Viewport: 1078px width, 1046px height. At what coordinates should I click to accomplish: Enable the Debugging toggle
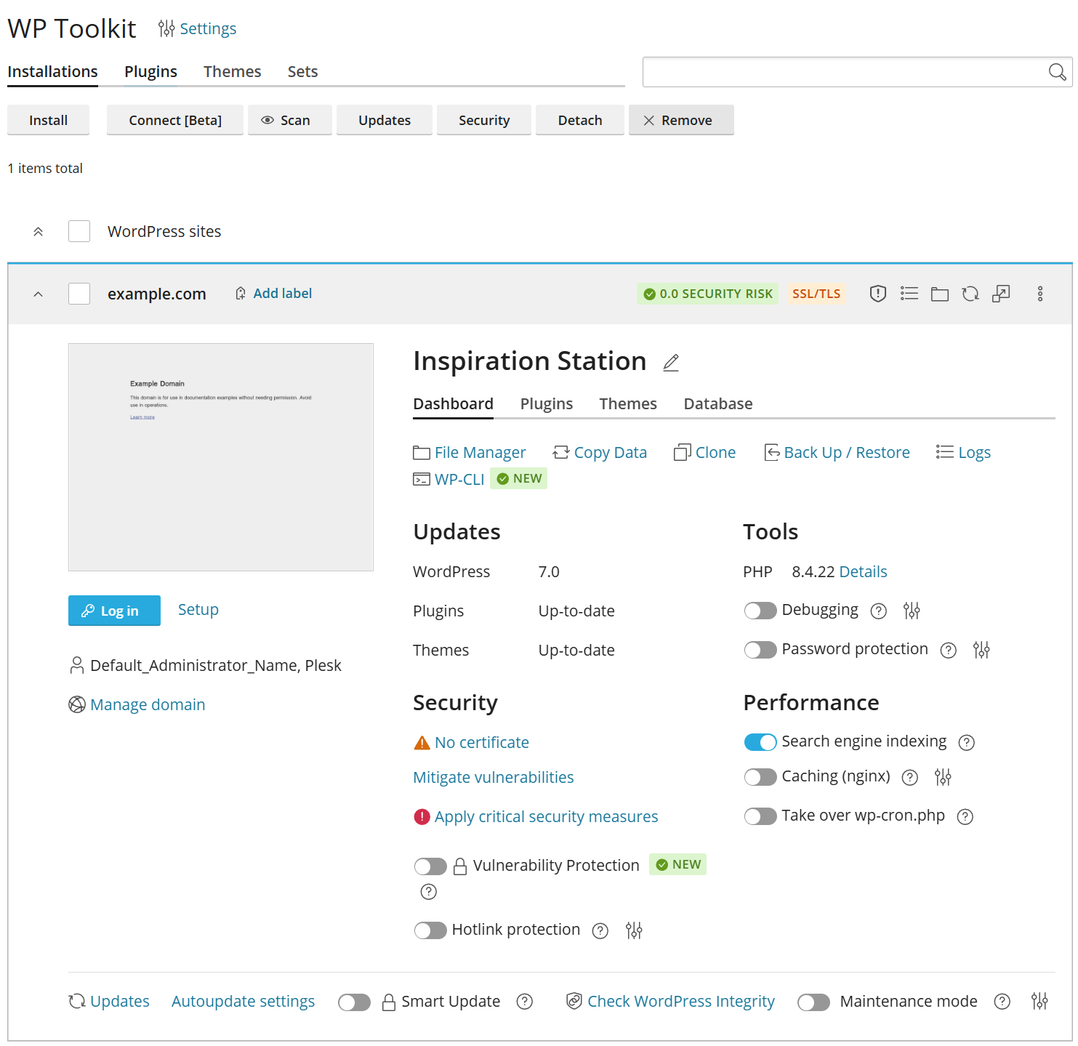tap(760, 611)
